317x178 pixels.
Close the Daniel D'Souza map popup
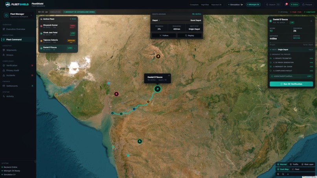tap(169, 75)
